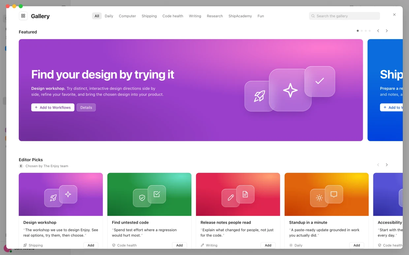This screenshot has height=255, width=409.
Task: Click the 'Design workshop' card title
Action: tap(40, 222)
